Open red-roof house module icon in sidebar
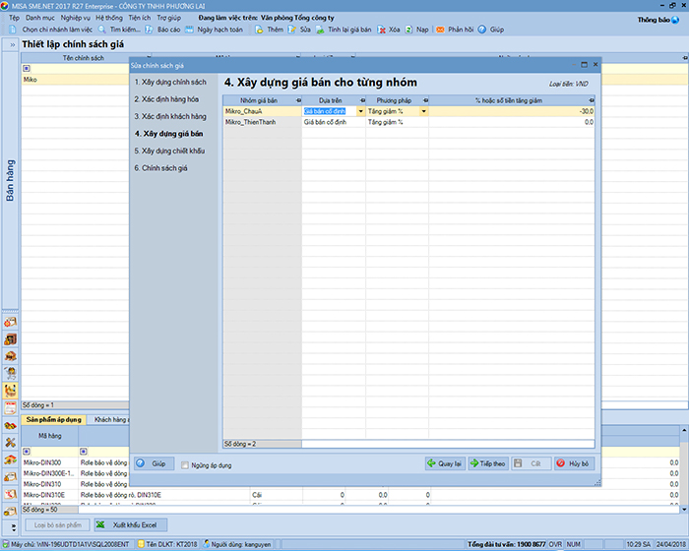Screen dimensions: 689x551 [10, 459]
